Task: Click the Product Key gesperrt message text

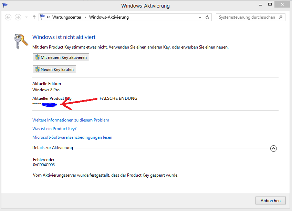Action: click(x=106, y=175)
